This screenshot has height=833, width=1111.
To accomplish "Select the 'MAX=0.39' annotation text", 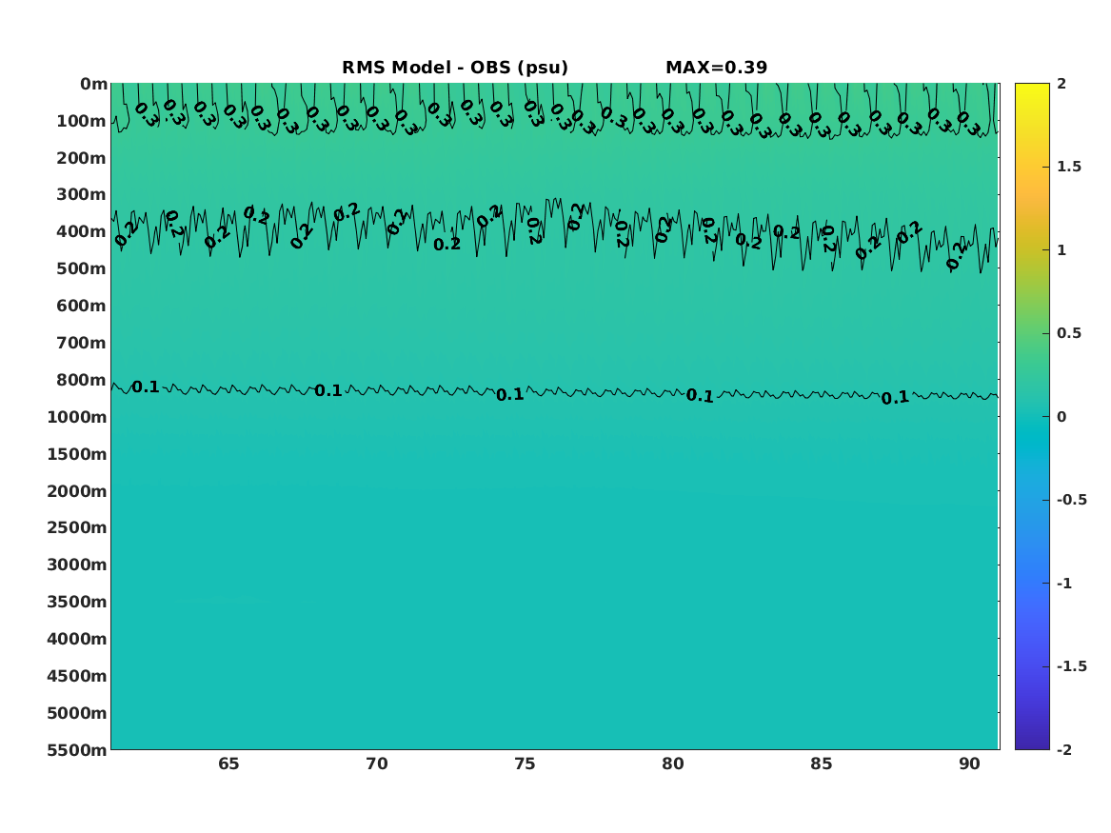I will (716, 68).
